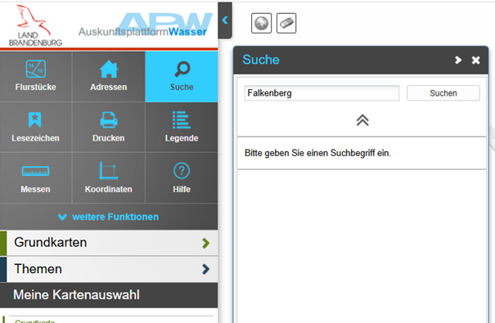Close the Suche panel

[x=475, y=60]
